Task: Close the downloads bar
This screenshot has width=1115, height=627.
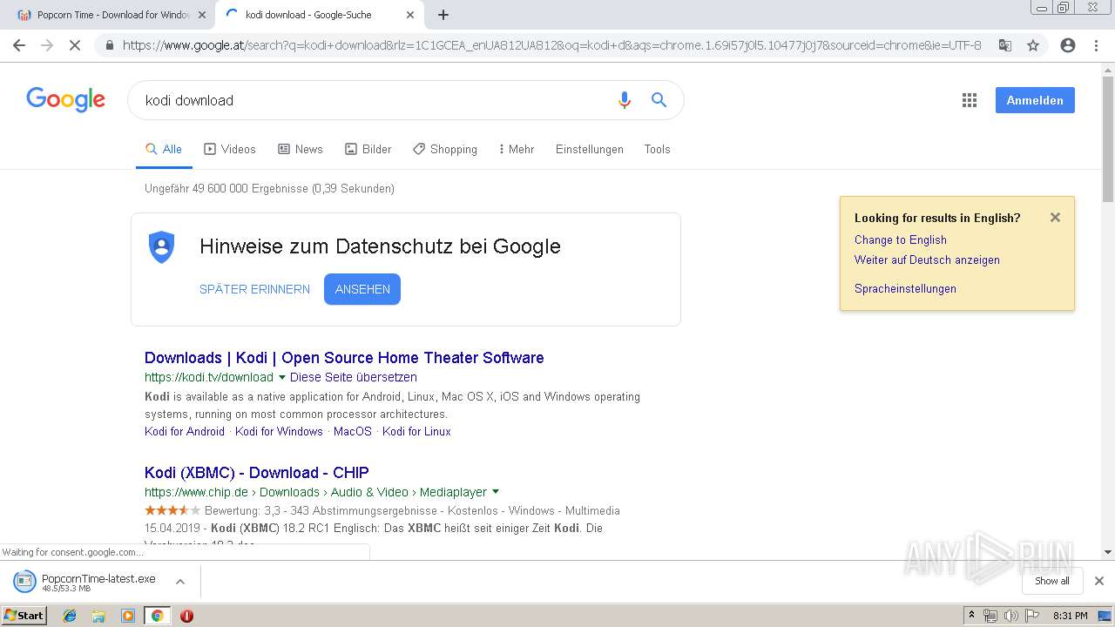Action: tap(1099, 581)
